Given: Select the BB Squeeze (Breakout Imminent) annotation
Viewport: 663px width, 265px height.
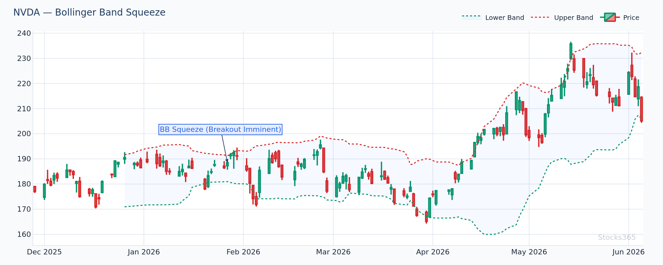Looking at the screenshot, I should [220, 130].
